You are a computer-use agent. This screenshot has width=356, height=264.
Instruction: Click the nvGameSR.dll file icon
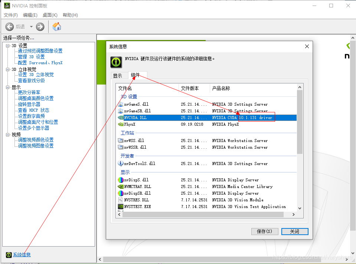click(121, 111)
